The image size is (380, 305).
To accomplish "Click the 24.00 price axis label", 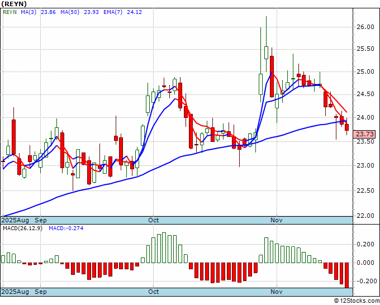I will [x=365, y=117].
